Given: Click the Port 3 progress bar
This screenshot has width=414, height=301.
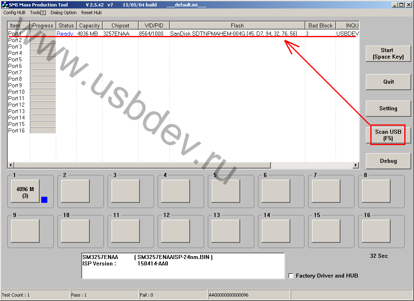Looking at the screenshot, I should point(43,46).
